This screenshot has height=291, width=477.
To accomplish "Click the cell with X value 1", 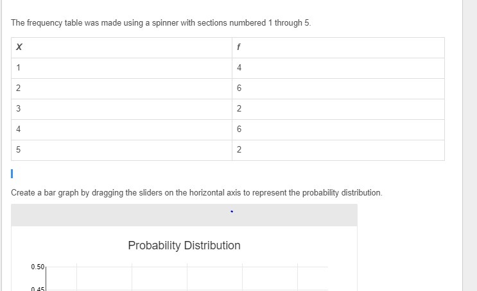I will 122,68.
